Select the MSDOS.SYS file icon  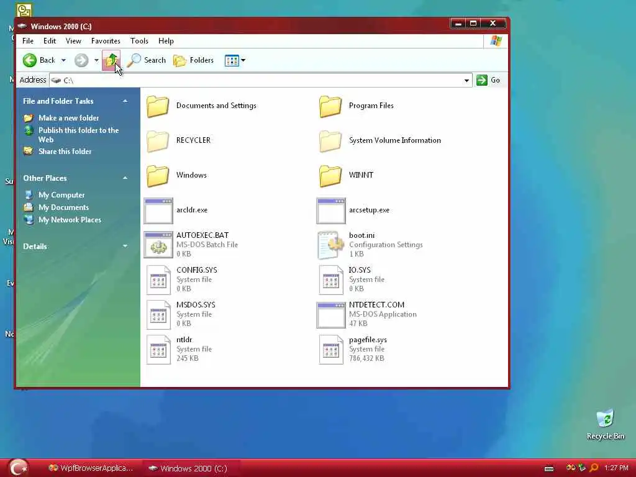(158, 314)
